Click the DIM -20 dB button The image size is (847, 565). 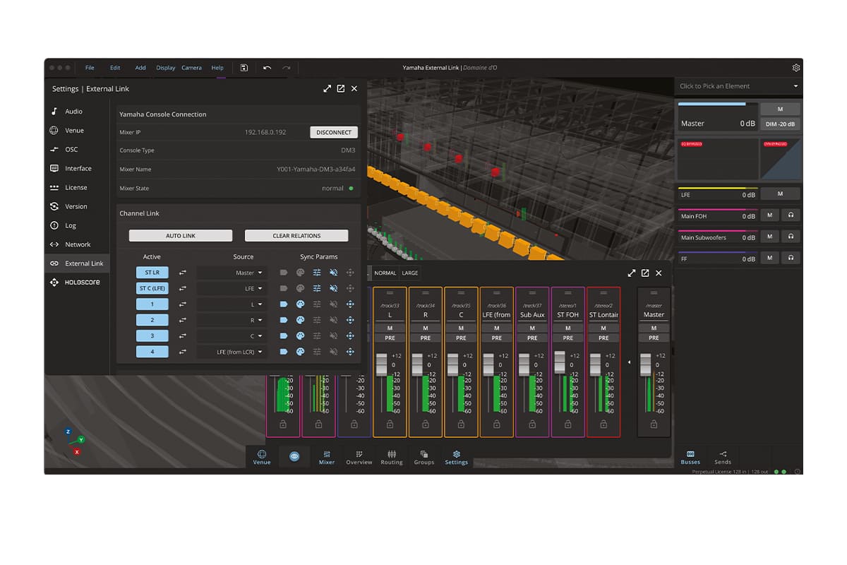(780, 124)
